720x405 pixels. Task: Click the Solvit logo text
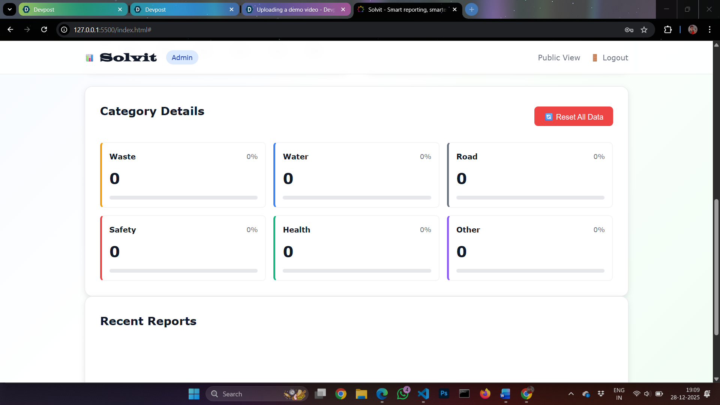(128, 57)
